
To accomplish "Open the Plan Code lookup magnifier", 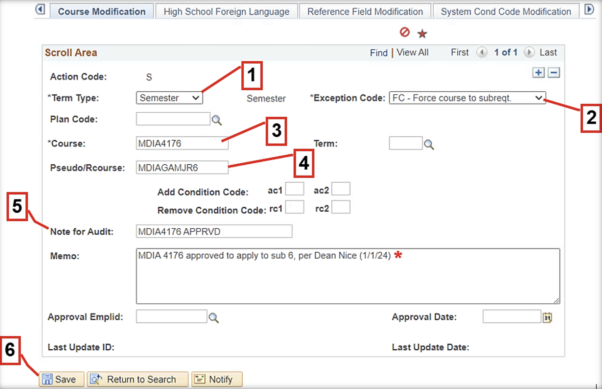I will coord(216,119).
